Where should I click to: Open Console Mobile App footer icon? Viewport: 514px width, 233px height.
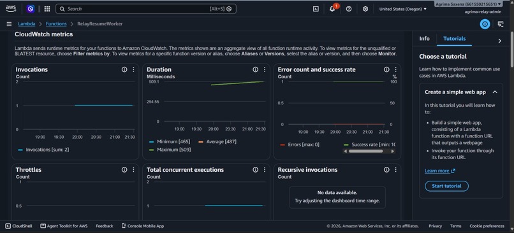pyautogui.click(x=124, y=226)
